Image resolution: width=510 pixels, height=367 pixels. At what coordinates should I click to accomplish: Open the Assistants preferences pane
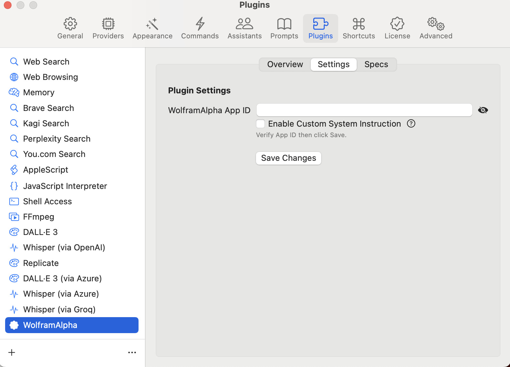pyautogui.click(x=244, y=28)
